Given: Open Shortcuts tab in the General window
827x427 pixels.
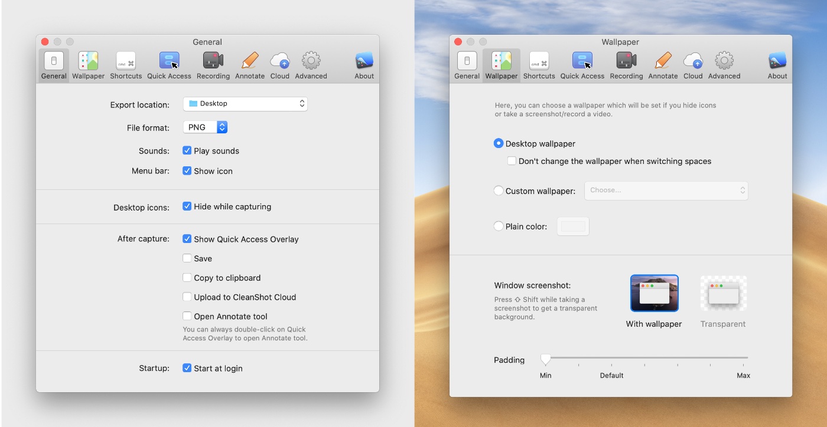Looking at the screenshot, I should pyautogui.click(x=126, y=65).
